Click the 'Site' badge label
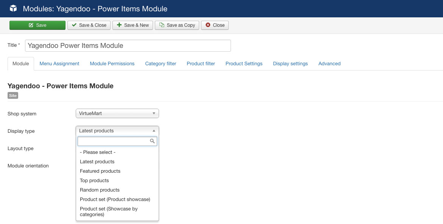The image size is (443, 224). [x=13, y=95]
